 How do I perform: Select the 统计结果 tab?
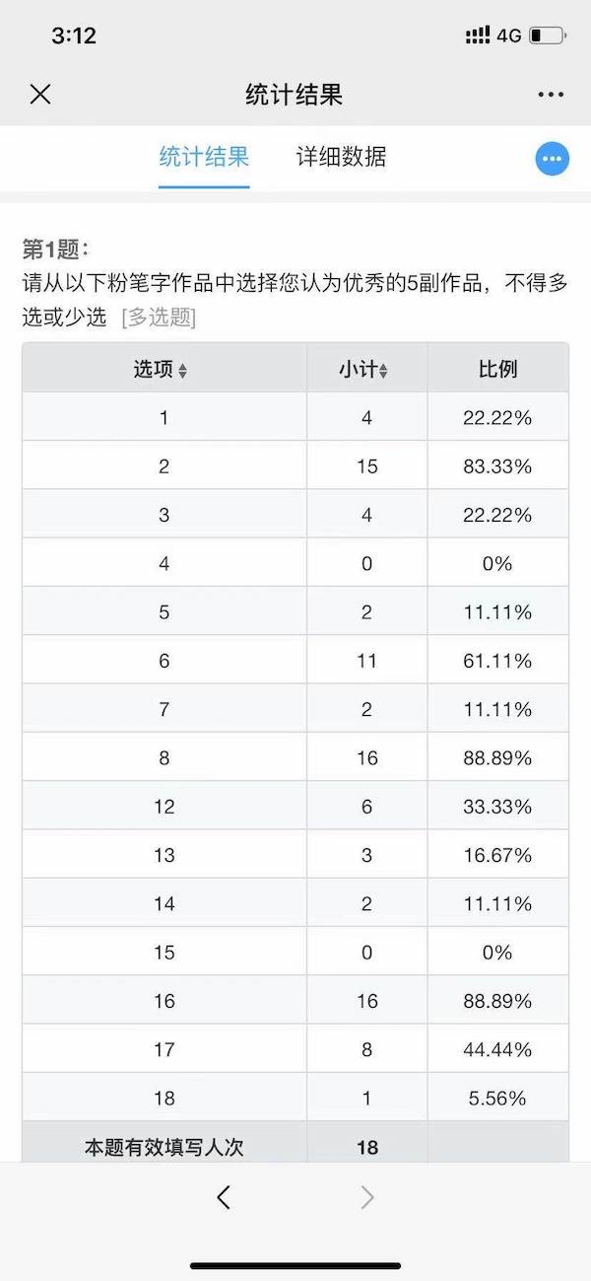204,157
